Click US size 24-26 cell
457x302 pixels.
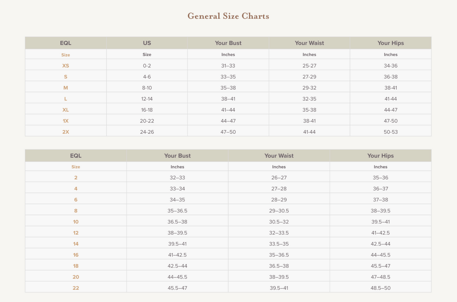coord(147,132)
